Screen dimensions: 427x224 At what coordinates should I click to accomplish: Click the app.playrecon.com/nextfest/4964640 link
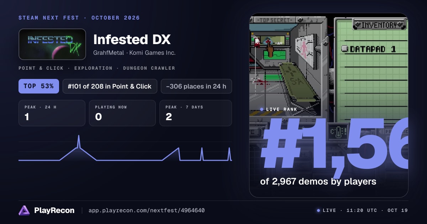[x=146, y=210]
